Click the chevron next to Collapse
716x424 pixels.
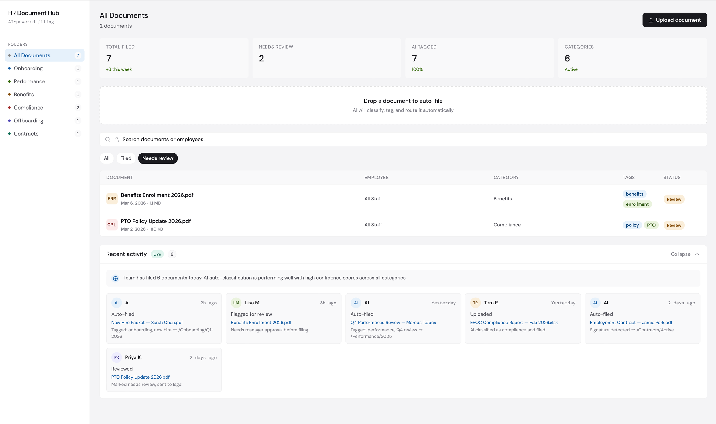point(697,254)
